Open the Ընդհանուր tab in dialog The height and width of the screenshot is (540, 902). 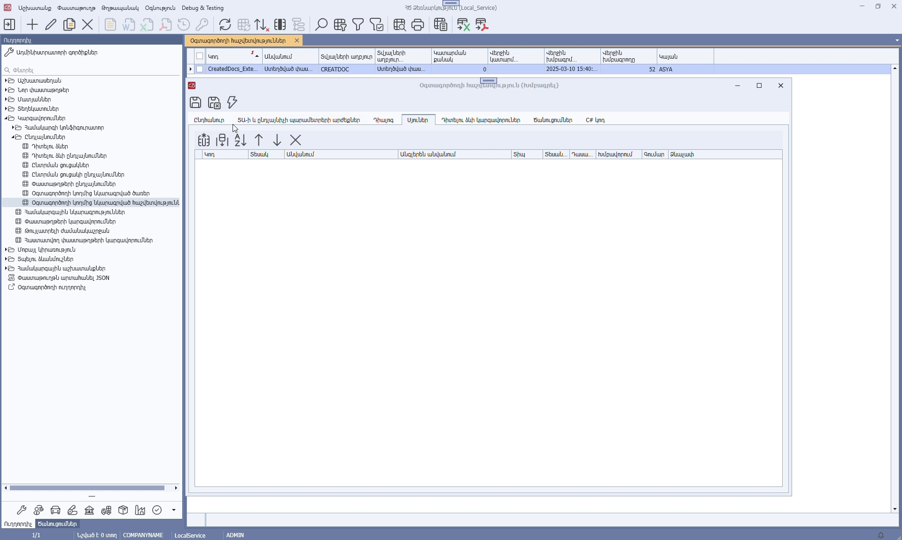pyautogui.click(x=209, y=120)
